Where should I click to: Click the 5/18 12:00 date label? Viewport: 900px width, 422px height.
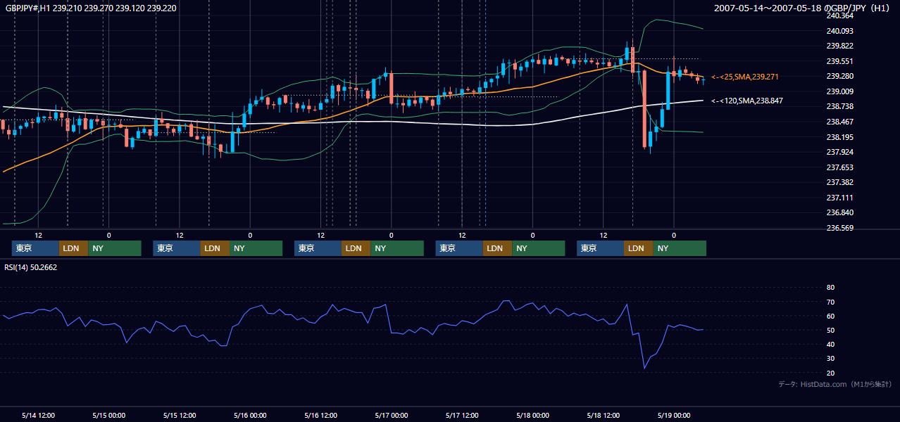click(x=603, y=416)
